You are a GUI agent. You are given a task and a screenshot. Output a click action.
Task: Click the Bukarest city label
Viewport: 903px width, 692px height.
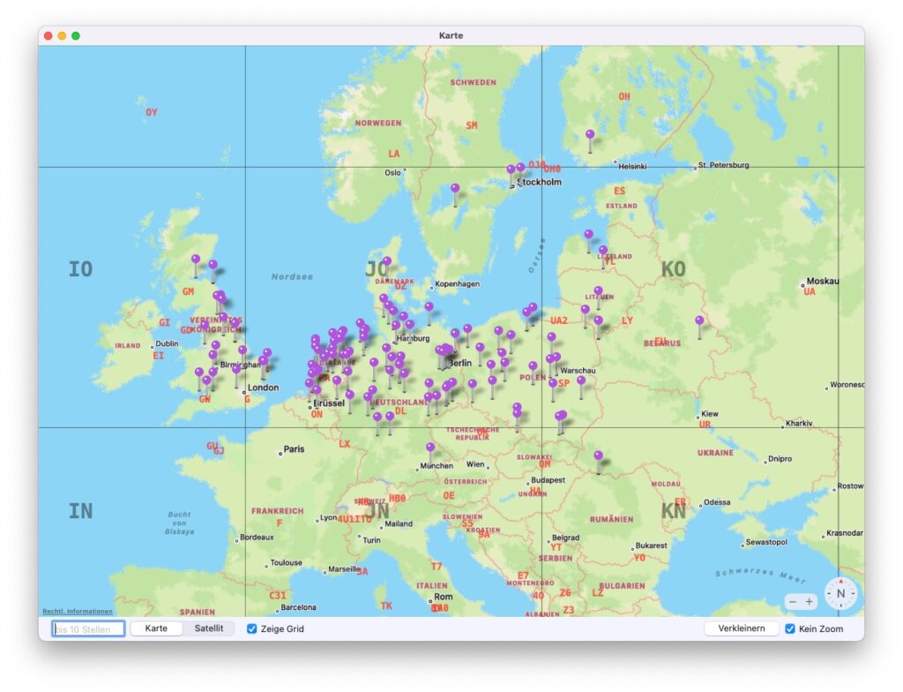click(x=652, y=545)
